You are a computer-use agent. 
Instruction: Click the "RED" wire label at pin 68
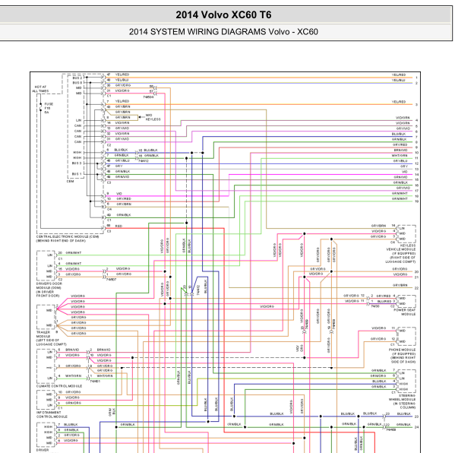click(x=118, y=226)
